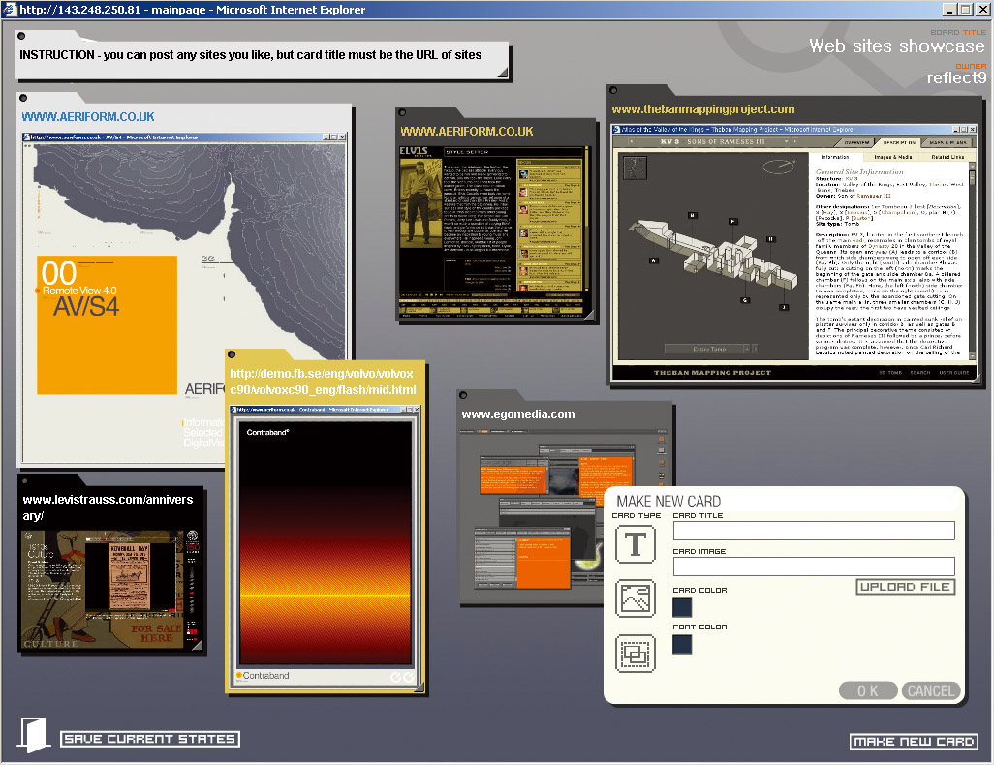Click the Internet Explorer title bar icon

(9, 9)
